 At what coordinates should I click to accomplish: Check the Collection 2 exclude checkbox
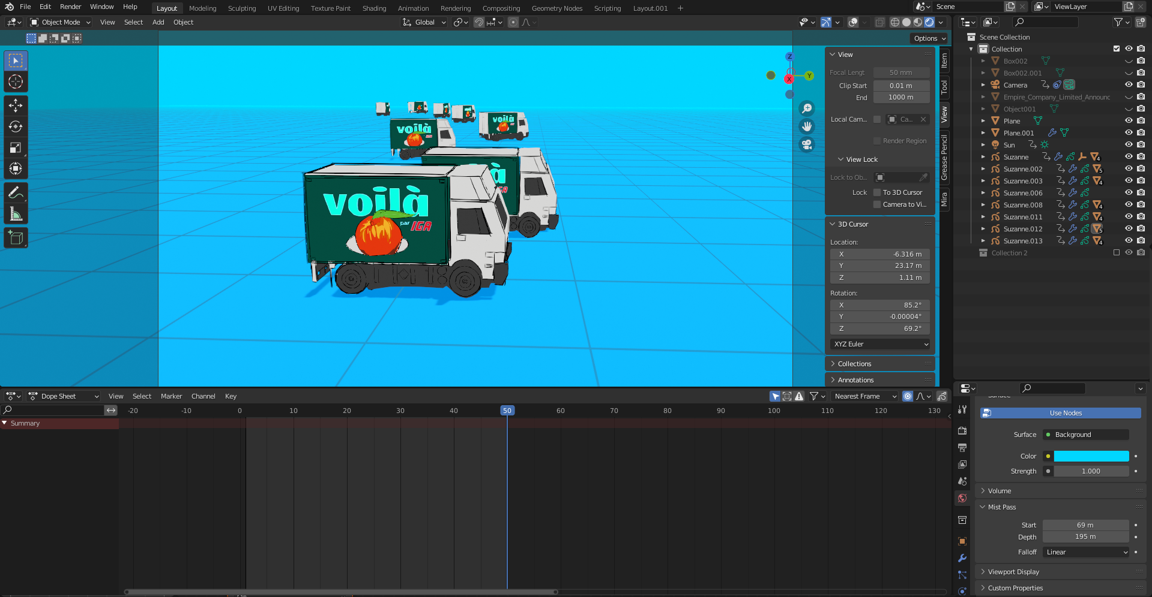click(1117, 253)
